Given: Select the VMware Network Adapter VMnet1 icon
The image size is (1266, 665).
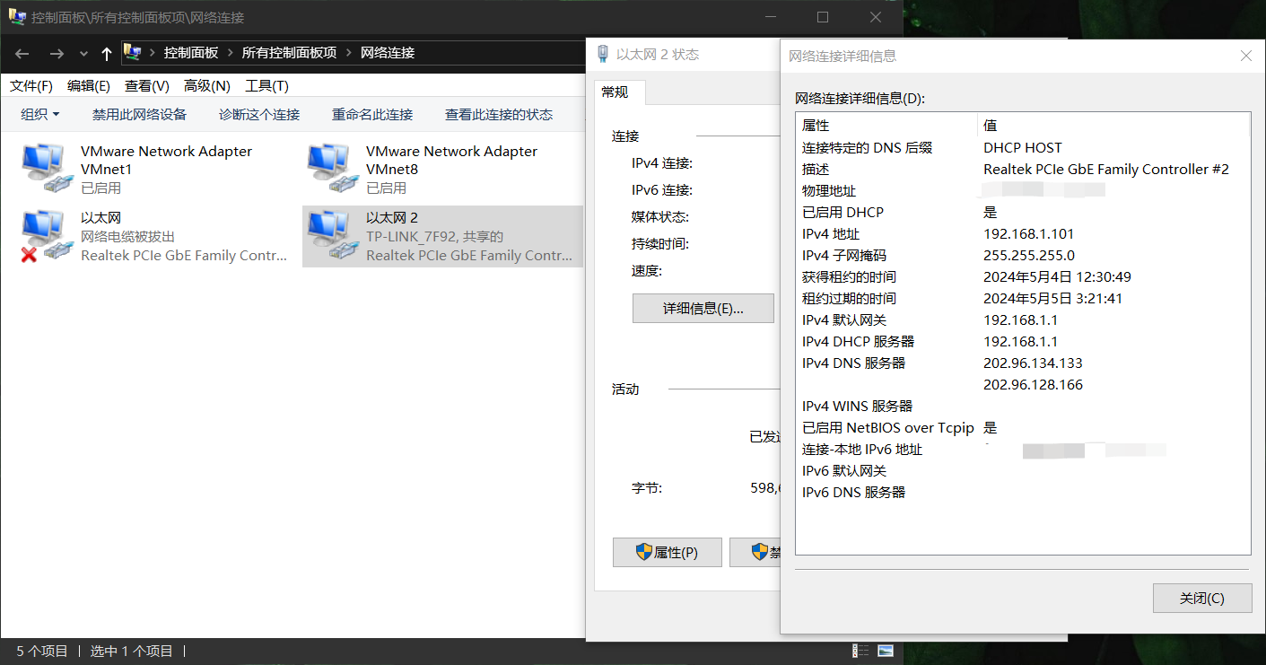Looking at the screenshot, I should 45,169.
